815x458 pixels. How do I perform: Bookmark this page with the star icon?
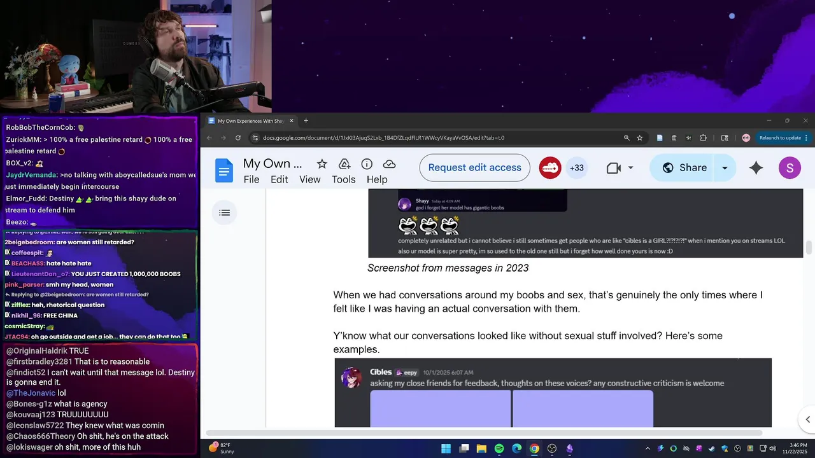pos(640,138)
